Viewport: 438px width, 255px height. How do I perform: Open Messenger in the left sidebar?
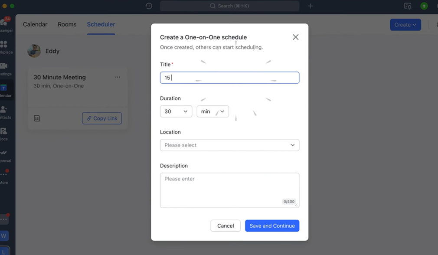click(4, 24)
